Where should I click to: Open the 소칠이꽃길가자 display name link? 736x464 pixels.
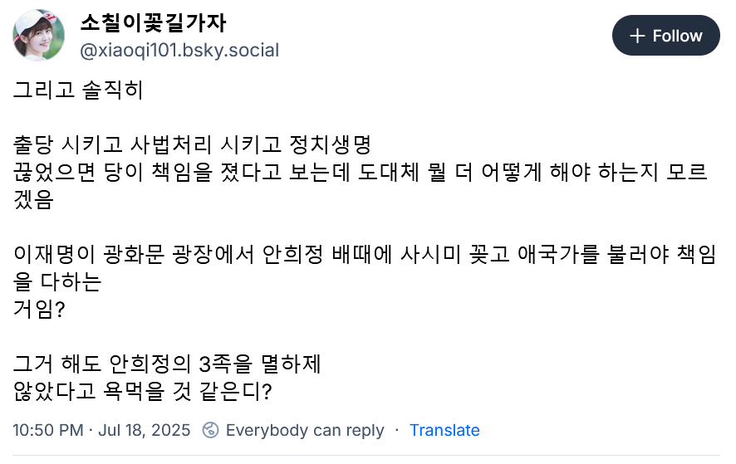[x=153, y=23]
